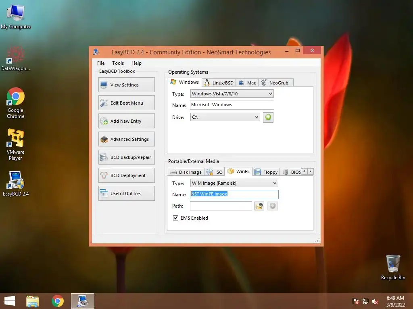Open BCD Deployment

[126, 175]
